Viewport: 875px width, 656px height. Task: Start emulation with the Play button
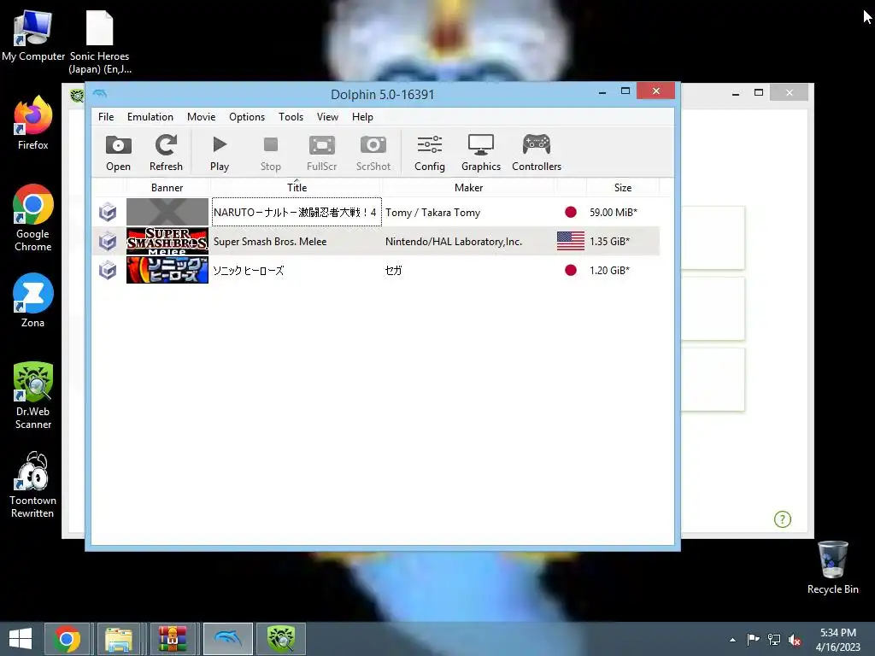pos(220,153)
